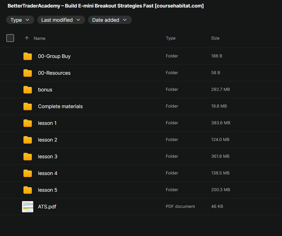Select the Complete materials folder name
The height and width of the screenshot is (236, 282).
tap(60, 106)
